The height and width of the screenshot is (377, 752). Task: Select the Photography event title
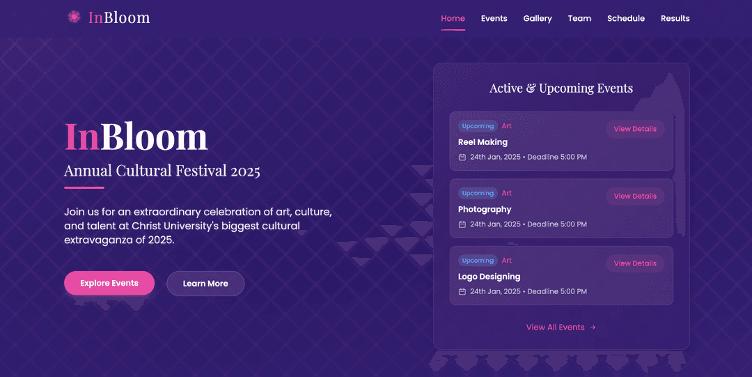[485, 209]
